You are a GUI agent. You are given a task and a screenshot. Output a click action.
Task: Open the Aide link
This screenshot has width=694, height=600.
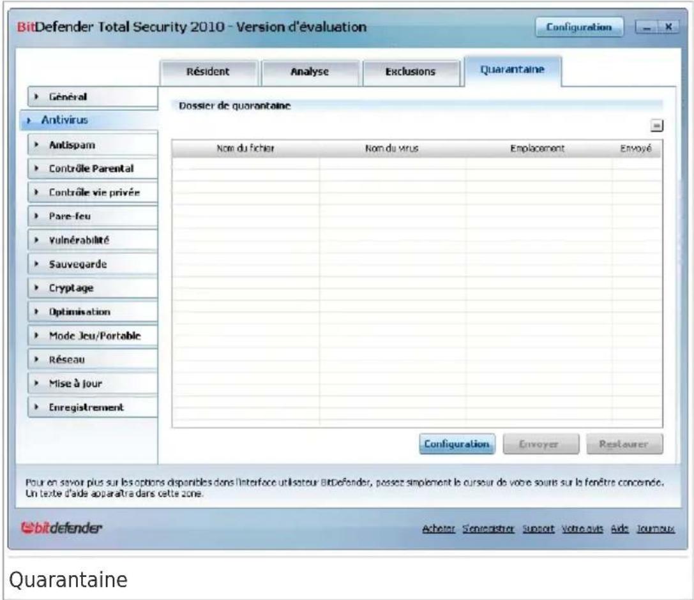point(620,529)
